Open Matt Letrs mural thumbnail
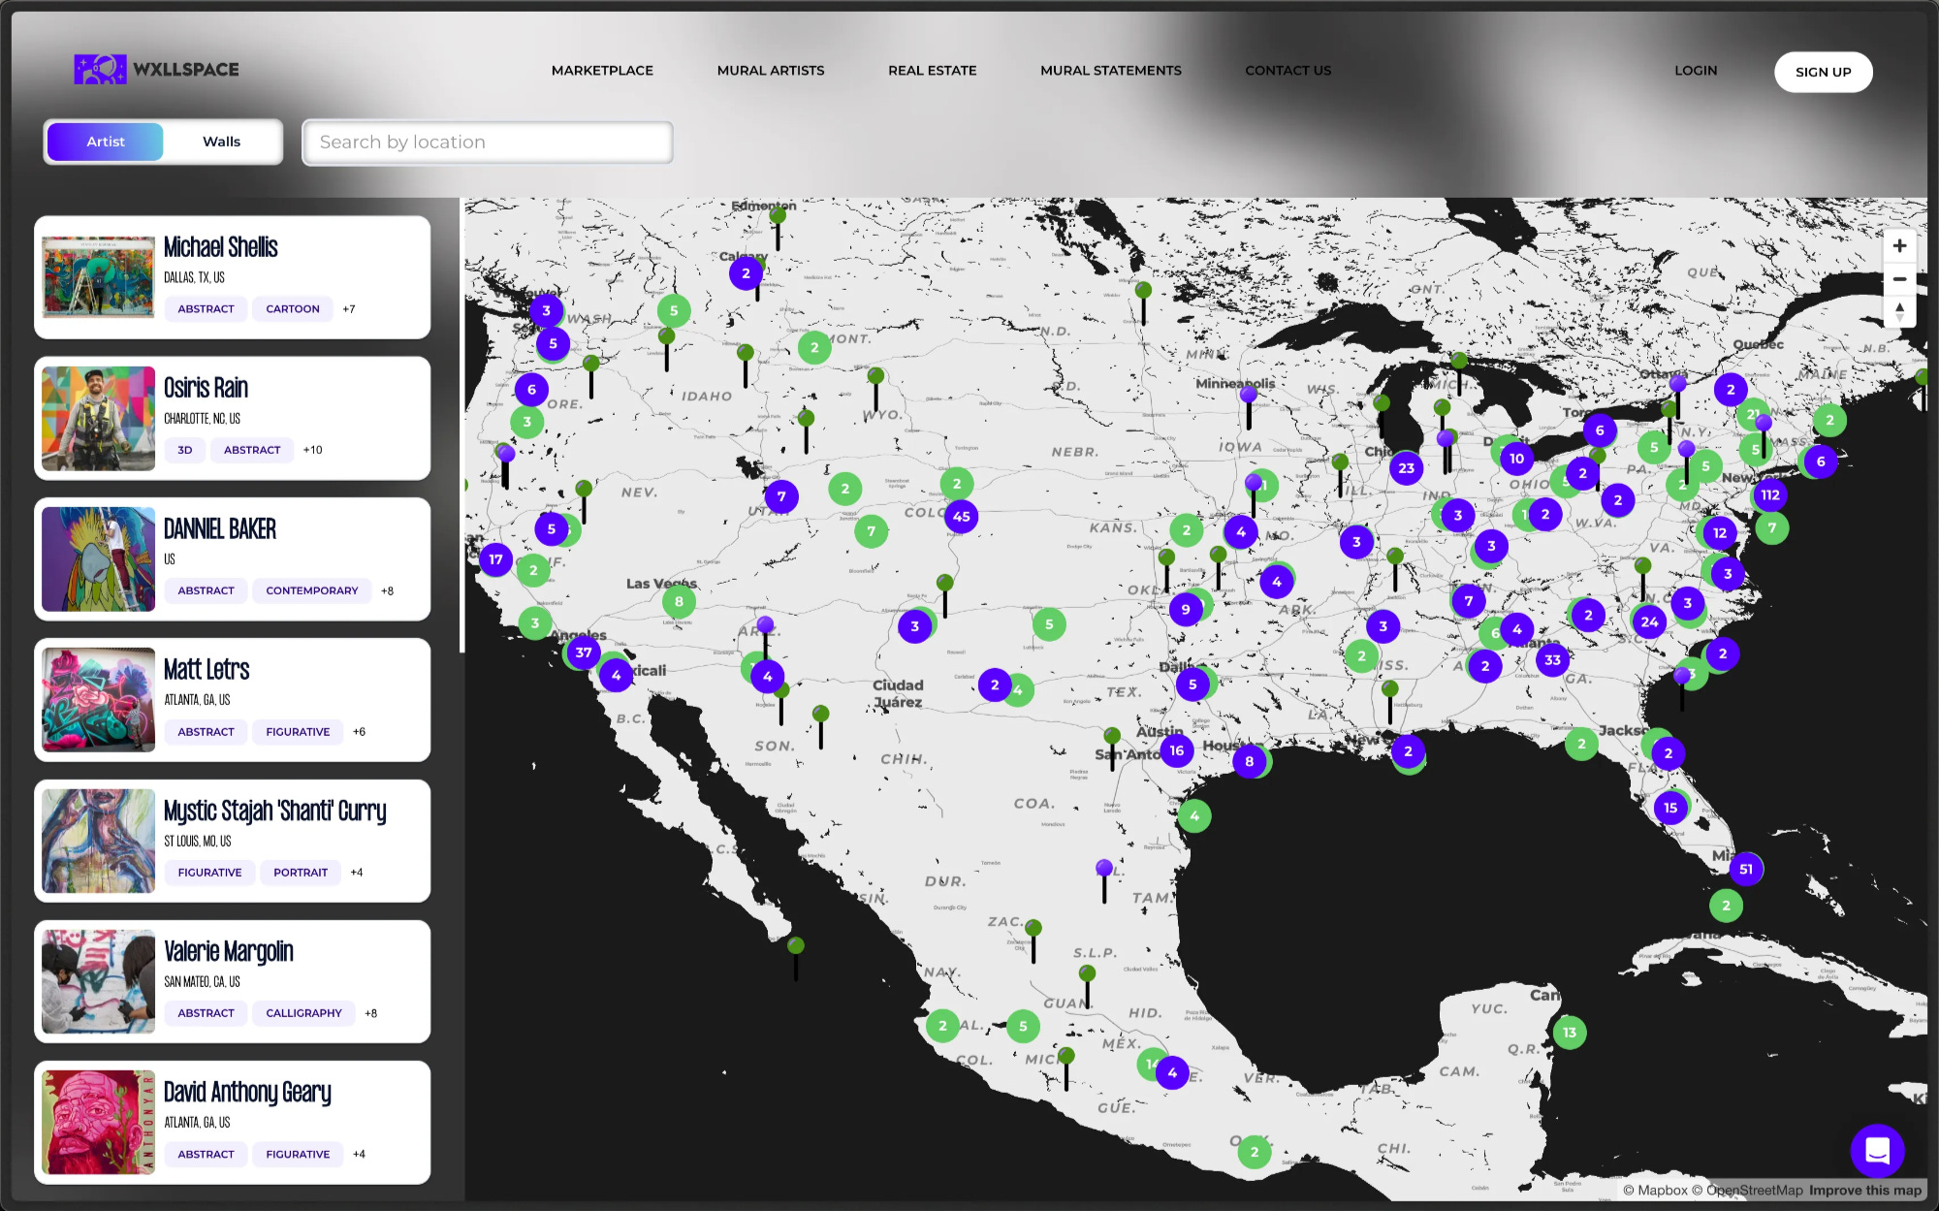Image resolution: width=1939 pixels, height=1211 pixels. pos(99,699)
